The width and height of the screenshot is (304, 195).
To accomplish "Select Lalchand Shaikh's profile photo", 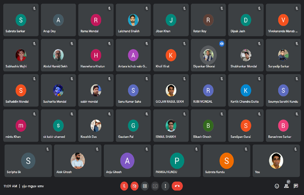I will click(133, 20).
